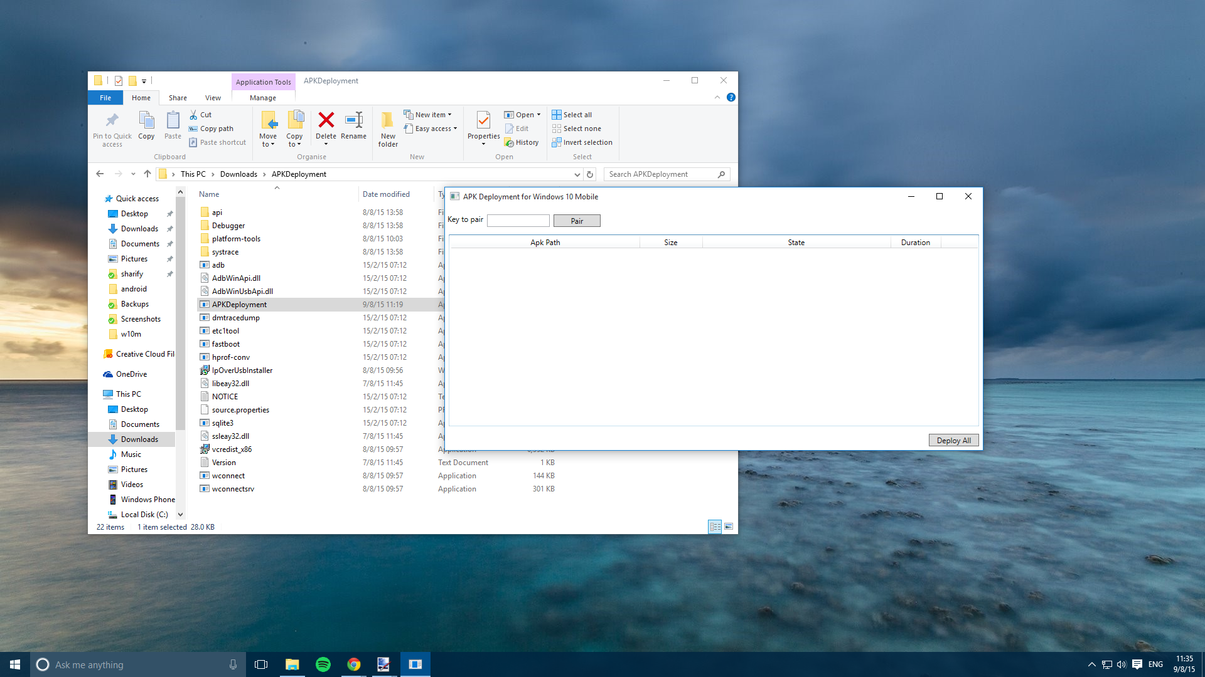Click the Invert selection icon
The height and width of the screenshot is (677, 1205).
click(555, 142)
